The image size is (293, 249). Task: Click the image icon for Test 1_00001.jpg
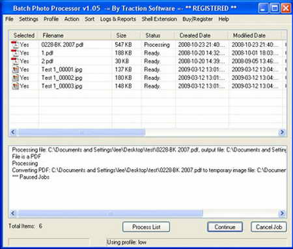(15, 70)
